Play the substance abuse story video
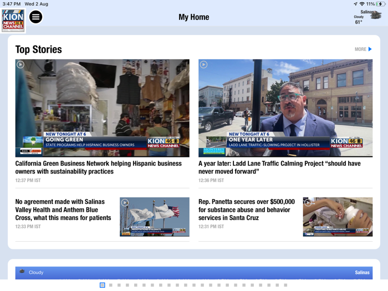The width and height of the screenshot is (388, 291). click(308, 203)
